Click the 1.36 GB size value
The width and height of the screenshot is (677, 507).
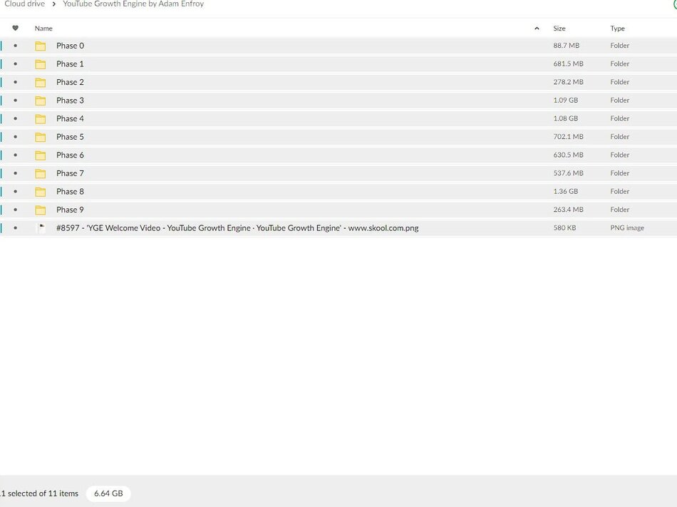pyautogui.click(x=566, y=191)
